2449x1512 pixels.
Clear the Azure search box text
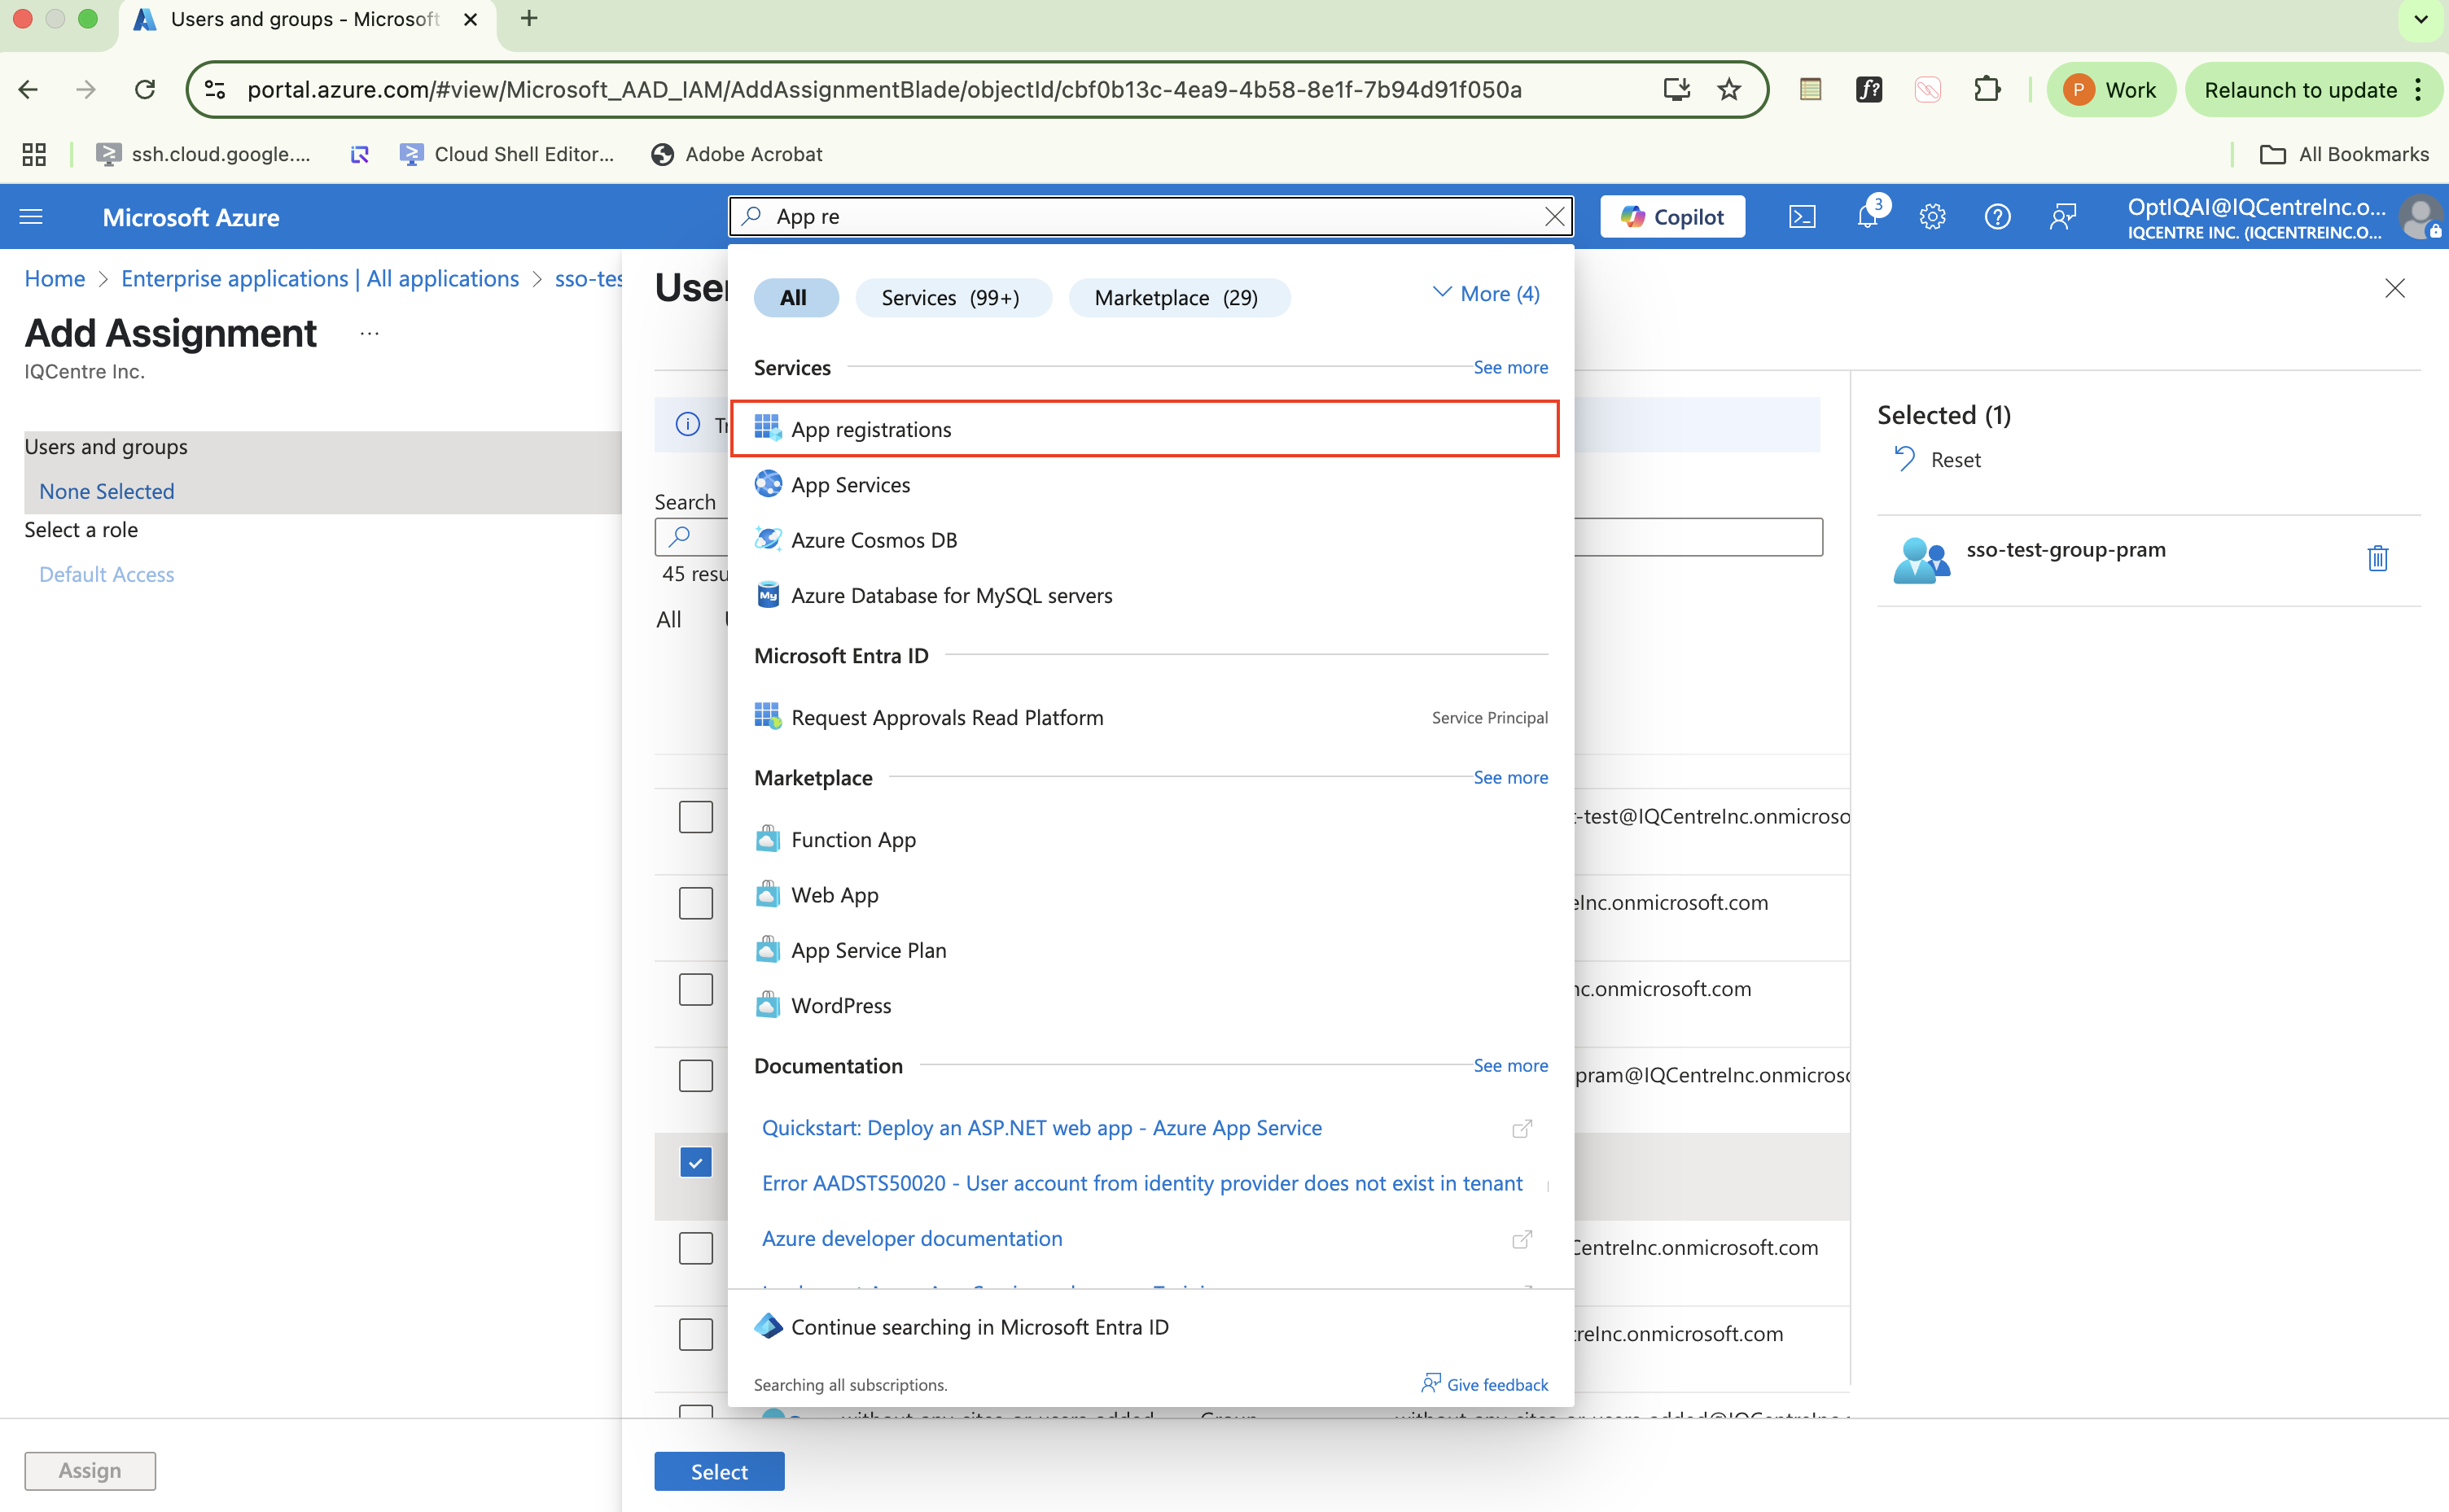coord(1553,216)
